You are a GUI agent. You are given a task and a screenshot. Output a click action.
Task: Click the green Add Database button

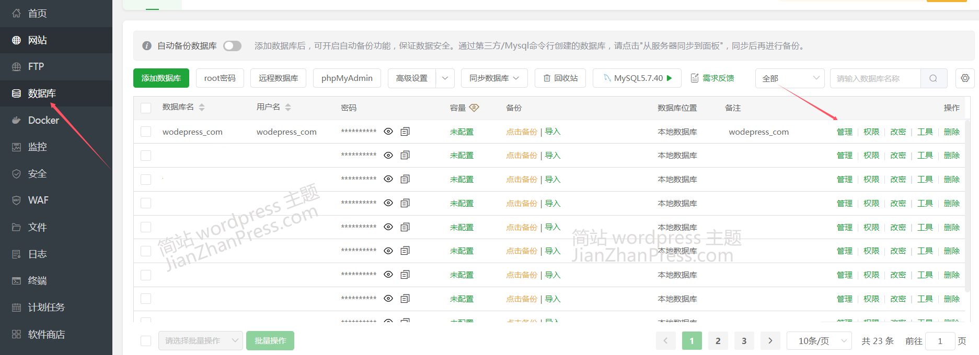coord(161,78)
